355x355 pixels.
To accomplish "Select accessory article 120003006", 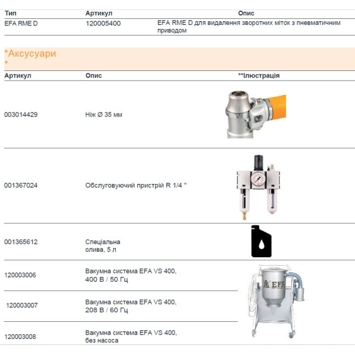I will click(20, 275).
